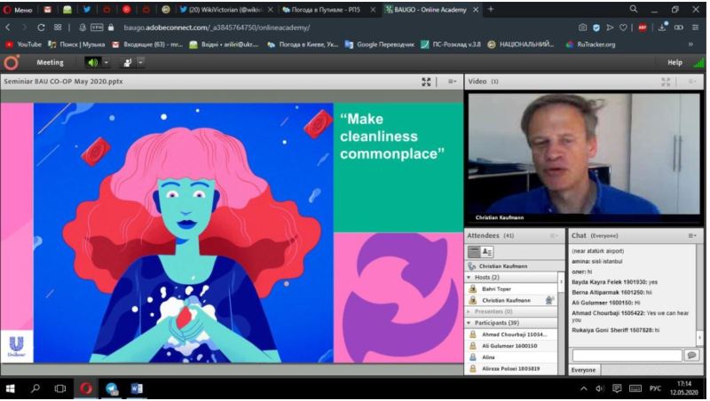Switch to attendee status view icon

point(487,252)
